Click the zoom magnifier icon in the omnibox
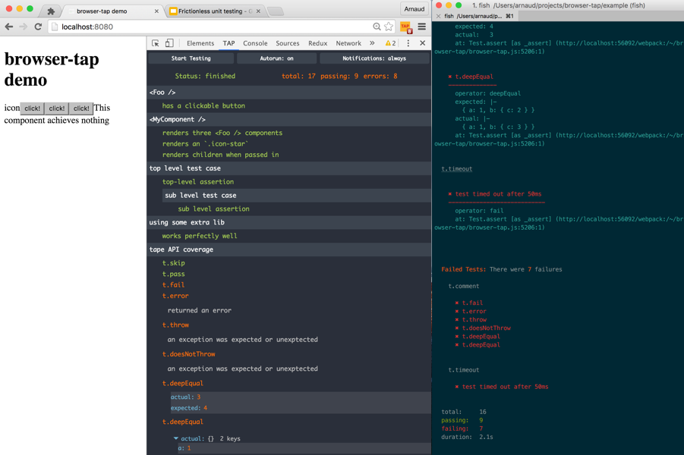 (x=377, y=26)
